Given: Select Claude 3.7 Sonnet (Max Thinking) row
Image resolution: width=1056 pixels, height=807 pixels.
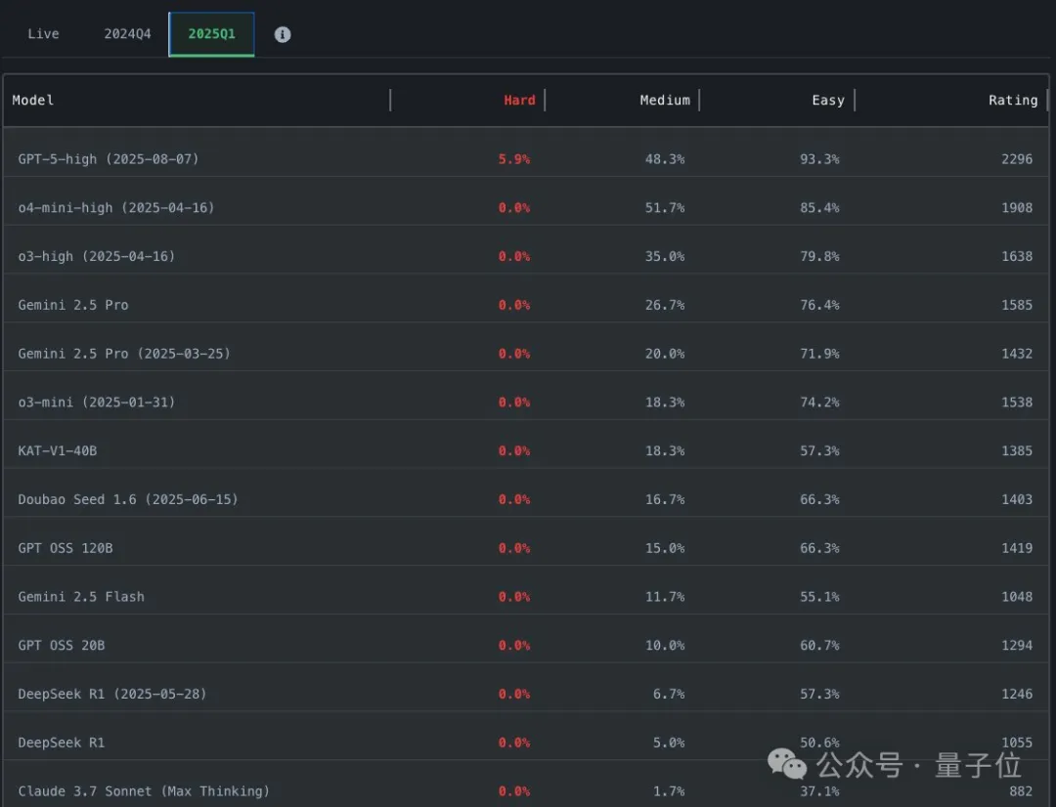Looking at the screenshot, I should coord(144,790).
